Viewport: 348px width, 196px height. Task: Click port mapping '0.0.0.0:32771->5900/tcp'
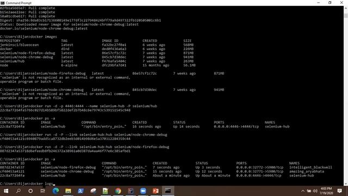[x=260, y=171]
